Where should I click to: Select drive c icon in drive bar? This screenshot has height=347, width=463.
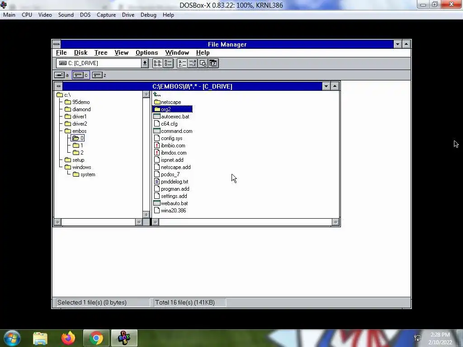78,75
